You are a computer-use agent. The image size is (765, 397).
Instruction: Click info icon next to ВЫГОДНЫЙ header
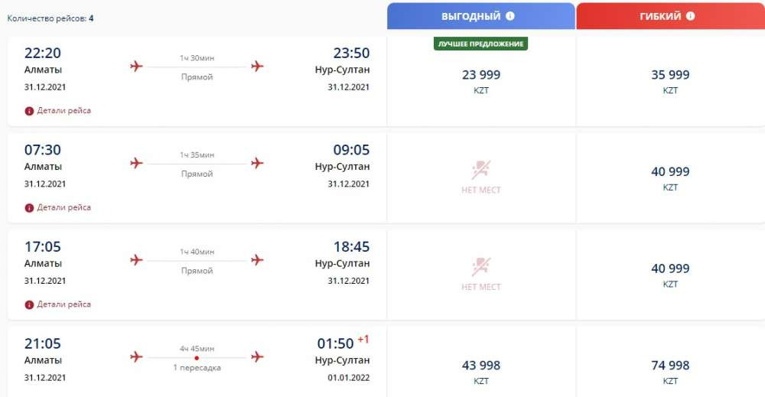tap(509, 16)
